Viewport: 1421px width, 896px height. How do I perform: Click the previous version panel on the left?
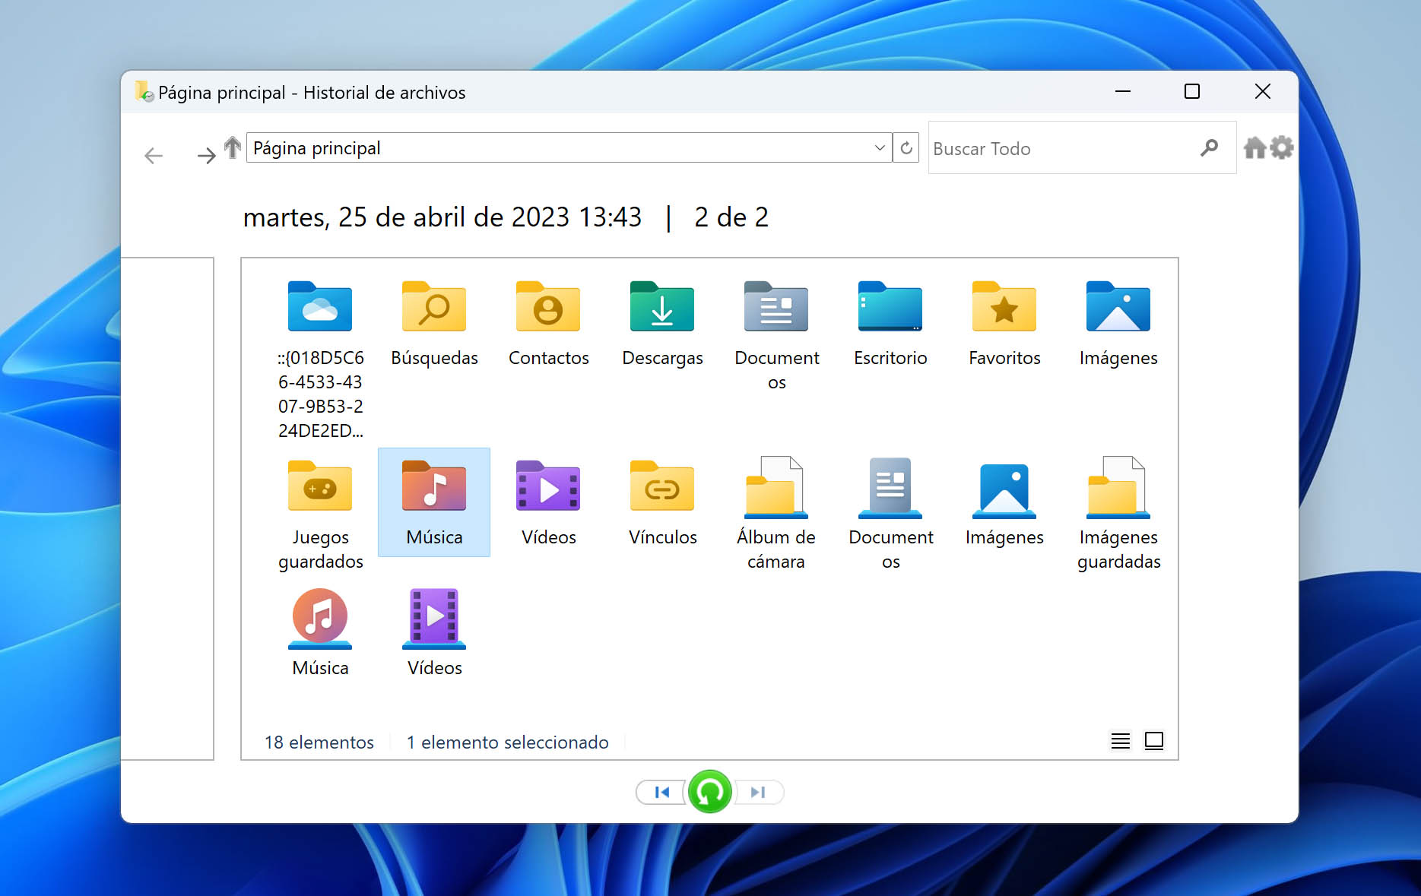167,508
